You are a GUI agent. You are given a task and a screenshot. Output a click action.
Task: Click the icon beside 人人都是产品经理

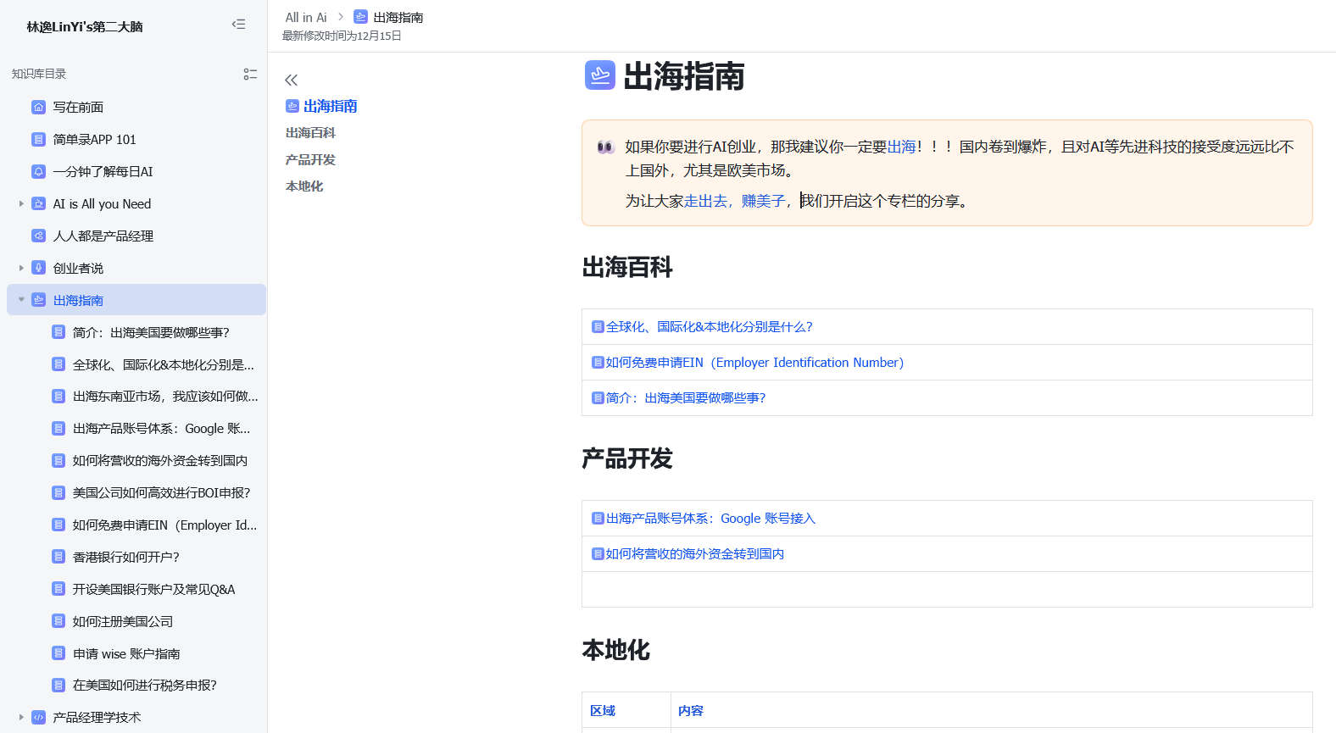[38, 236]
